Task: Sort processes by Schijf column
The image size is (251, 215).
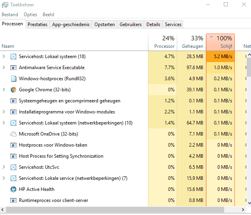Action: (220, 42)
